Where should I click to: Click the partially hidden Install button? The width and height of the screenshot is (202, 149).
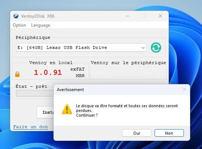point(45,112)
